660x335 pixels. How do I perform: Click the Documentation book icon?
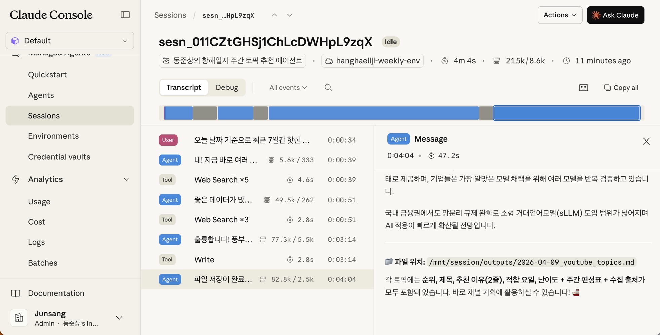[16, 293]
